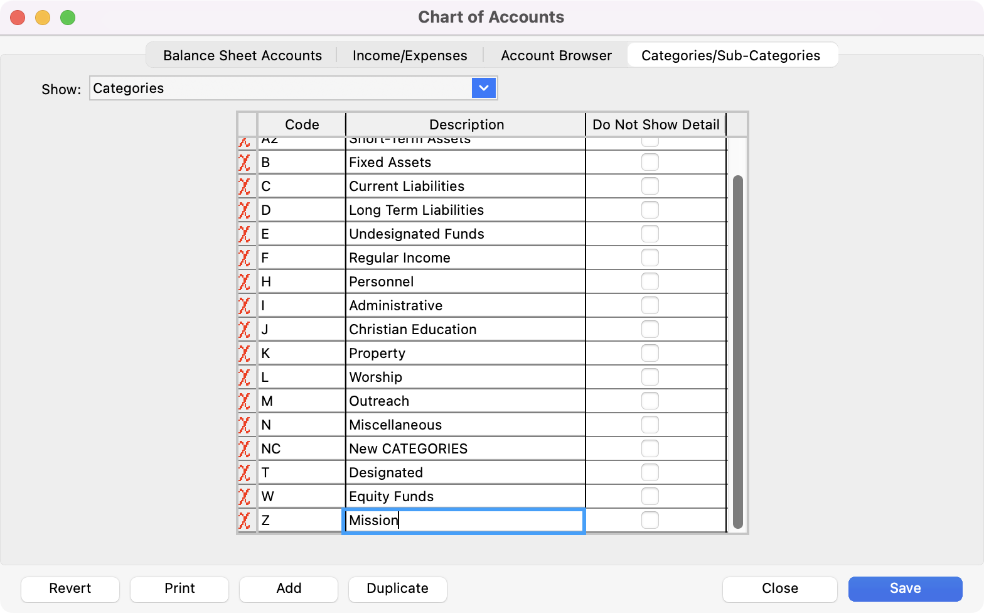Screen dimensions: 984x613
Task: Click the vertical scrollbar in categories table
Action: coord(737,352)
